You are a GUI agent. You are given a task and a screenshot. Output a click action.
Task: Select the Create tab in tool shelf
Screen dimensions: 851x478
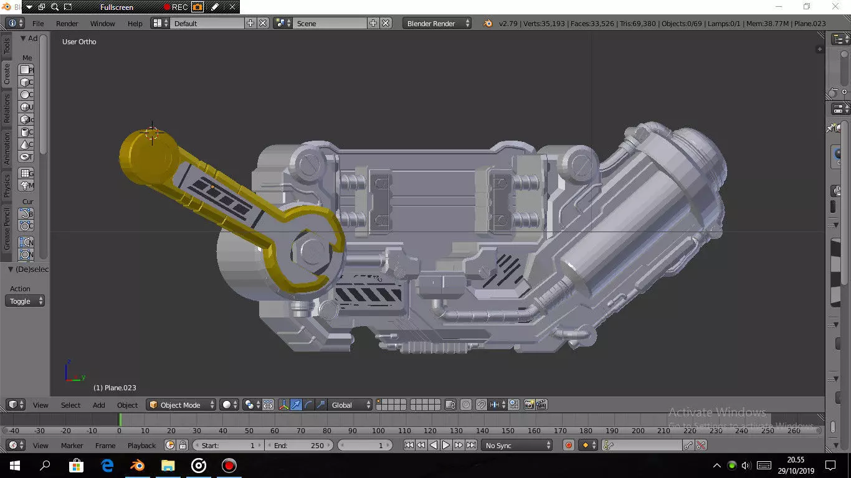(7, 73)
